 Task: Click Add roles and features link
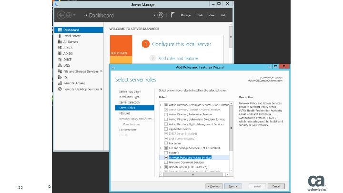(178, 59)
